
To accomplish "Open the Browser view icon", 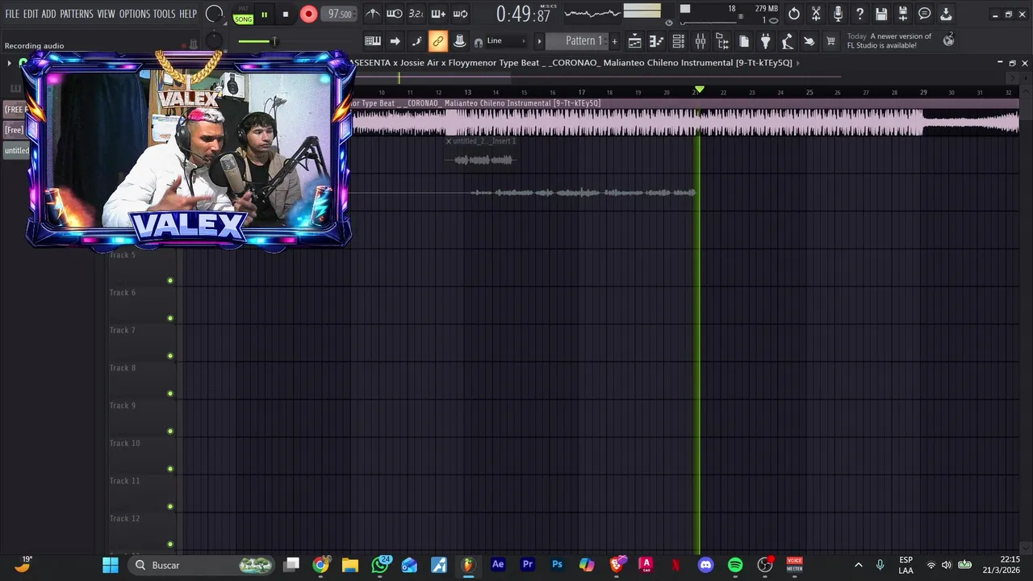I will pos(722,41).
